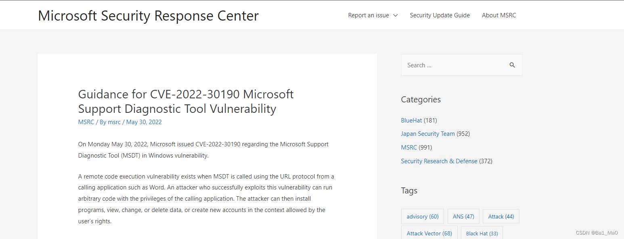Open the Report an issue menu

[x=369, y=15]
